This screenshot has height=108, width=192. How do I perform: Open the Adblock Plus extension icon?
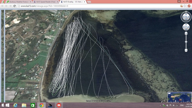click(x=189, y=6)
